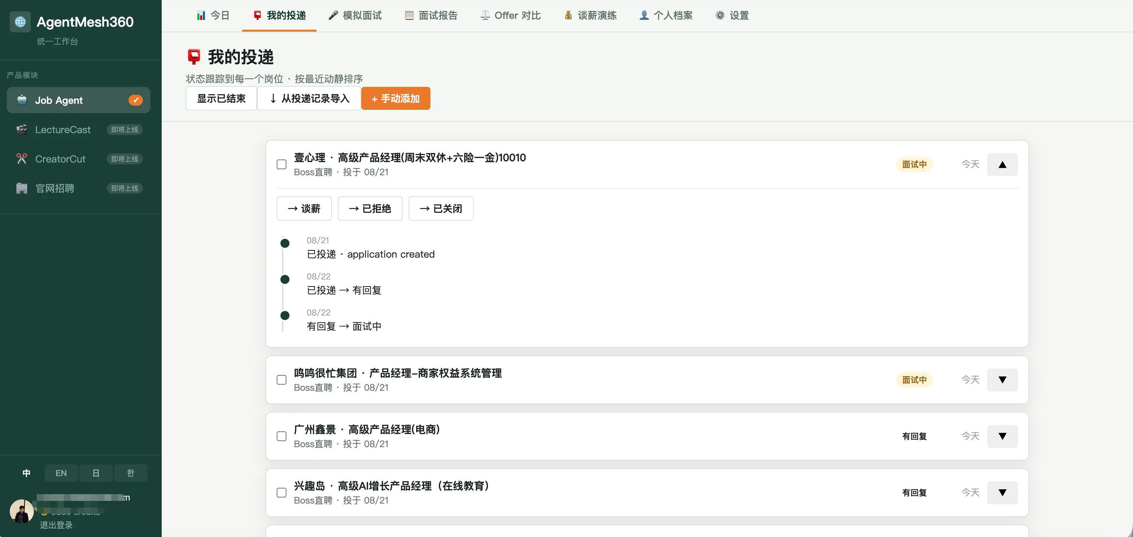Click the notepad icon beside 面试报告
This screenshot has height=537, width=1133.
(x=409, y=15)
